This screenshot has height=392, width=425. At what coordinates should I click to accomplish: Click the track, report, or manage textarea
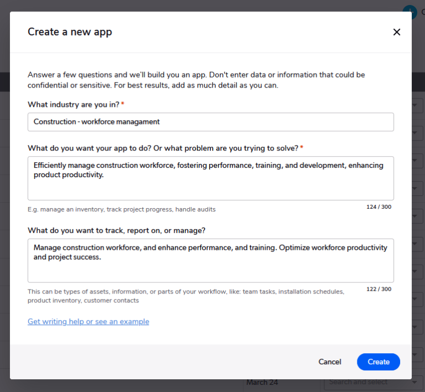(210, 260)
